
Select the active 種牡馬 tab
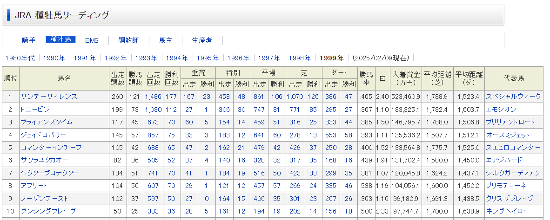60,39
